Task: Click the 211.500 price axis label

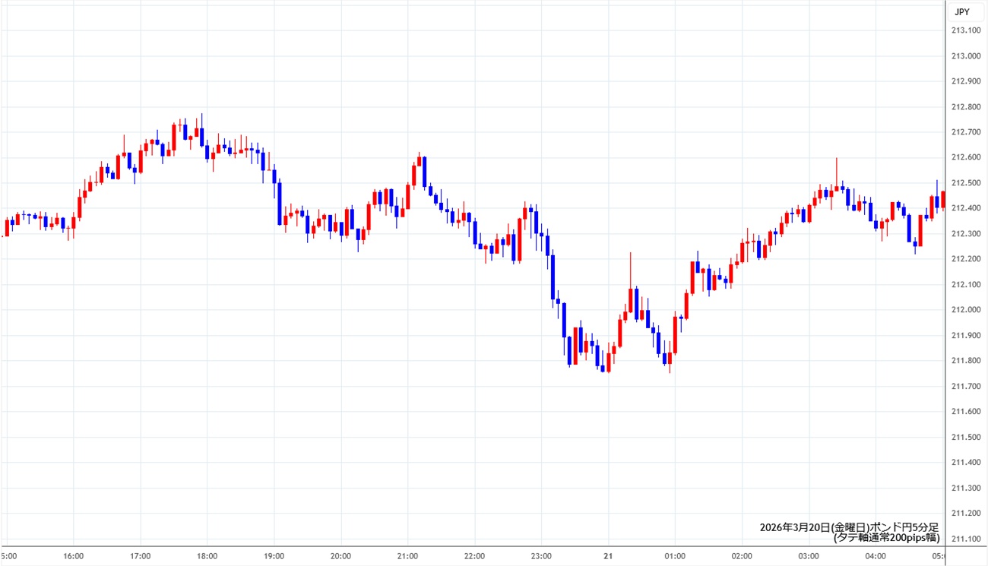Action: 965,437
